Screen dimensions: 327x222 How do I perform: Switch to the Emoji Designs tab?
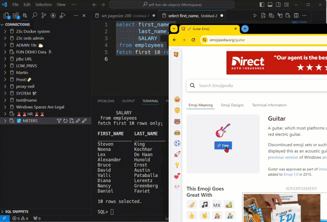click(x=233, y=105)
